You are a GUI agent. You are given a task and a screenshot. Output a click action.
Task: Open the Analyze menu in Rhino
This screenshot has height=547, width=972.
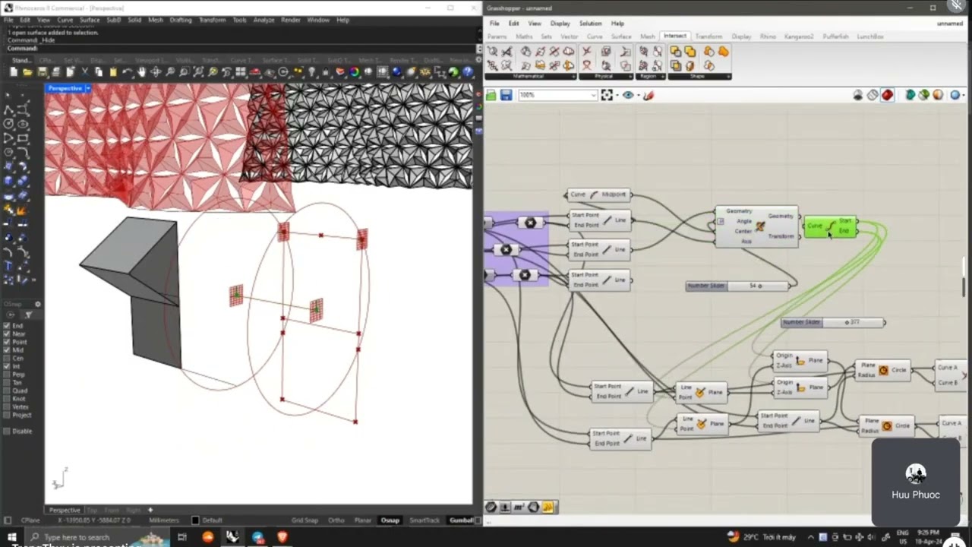click(264, 20)
